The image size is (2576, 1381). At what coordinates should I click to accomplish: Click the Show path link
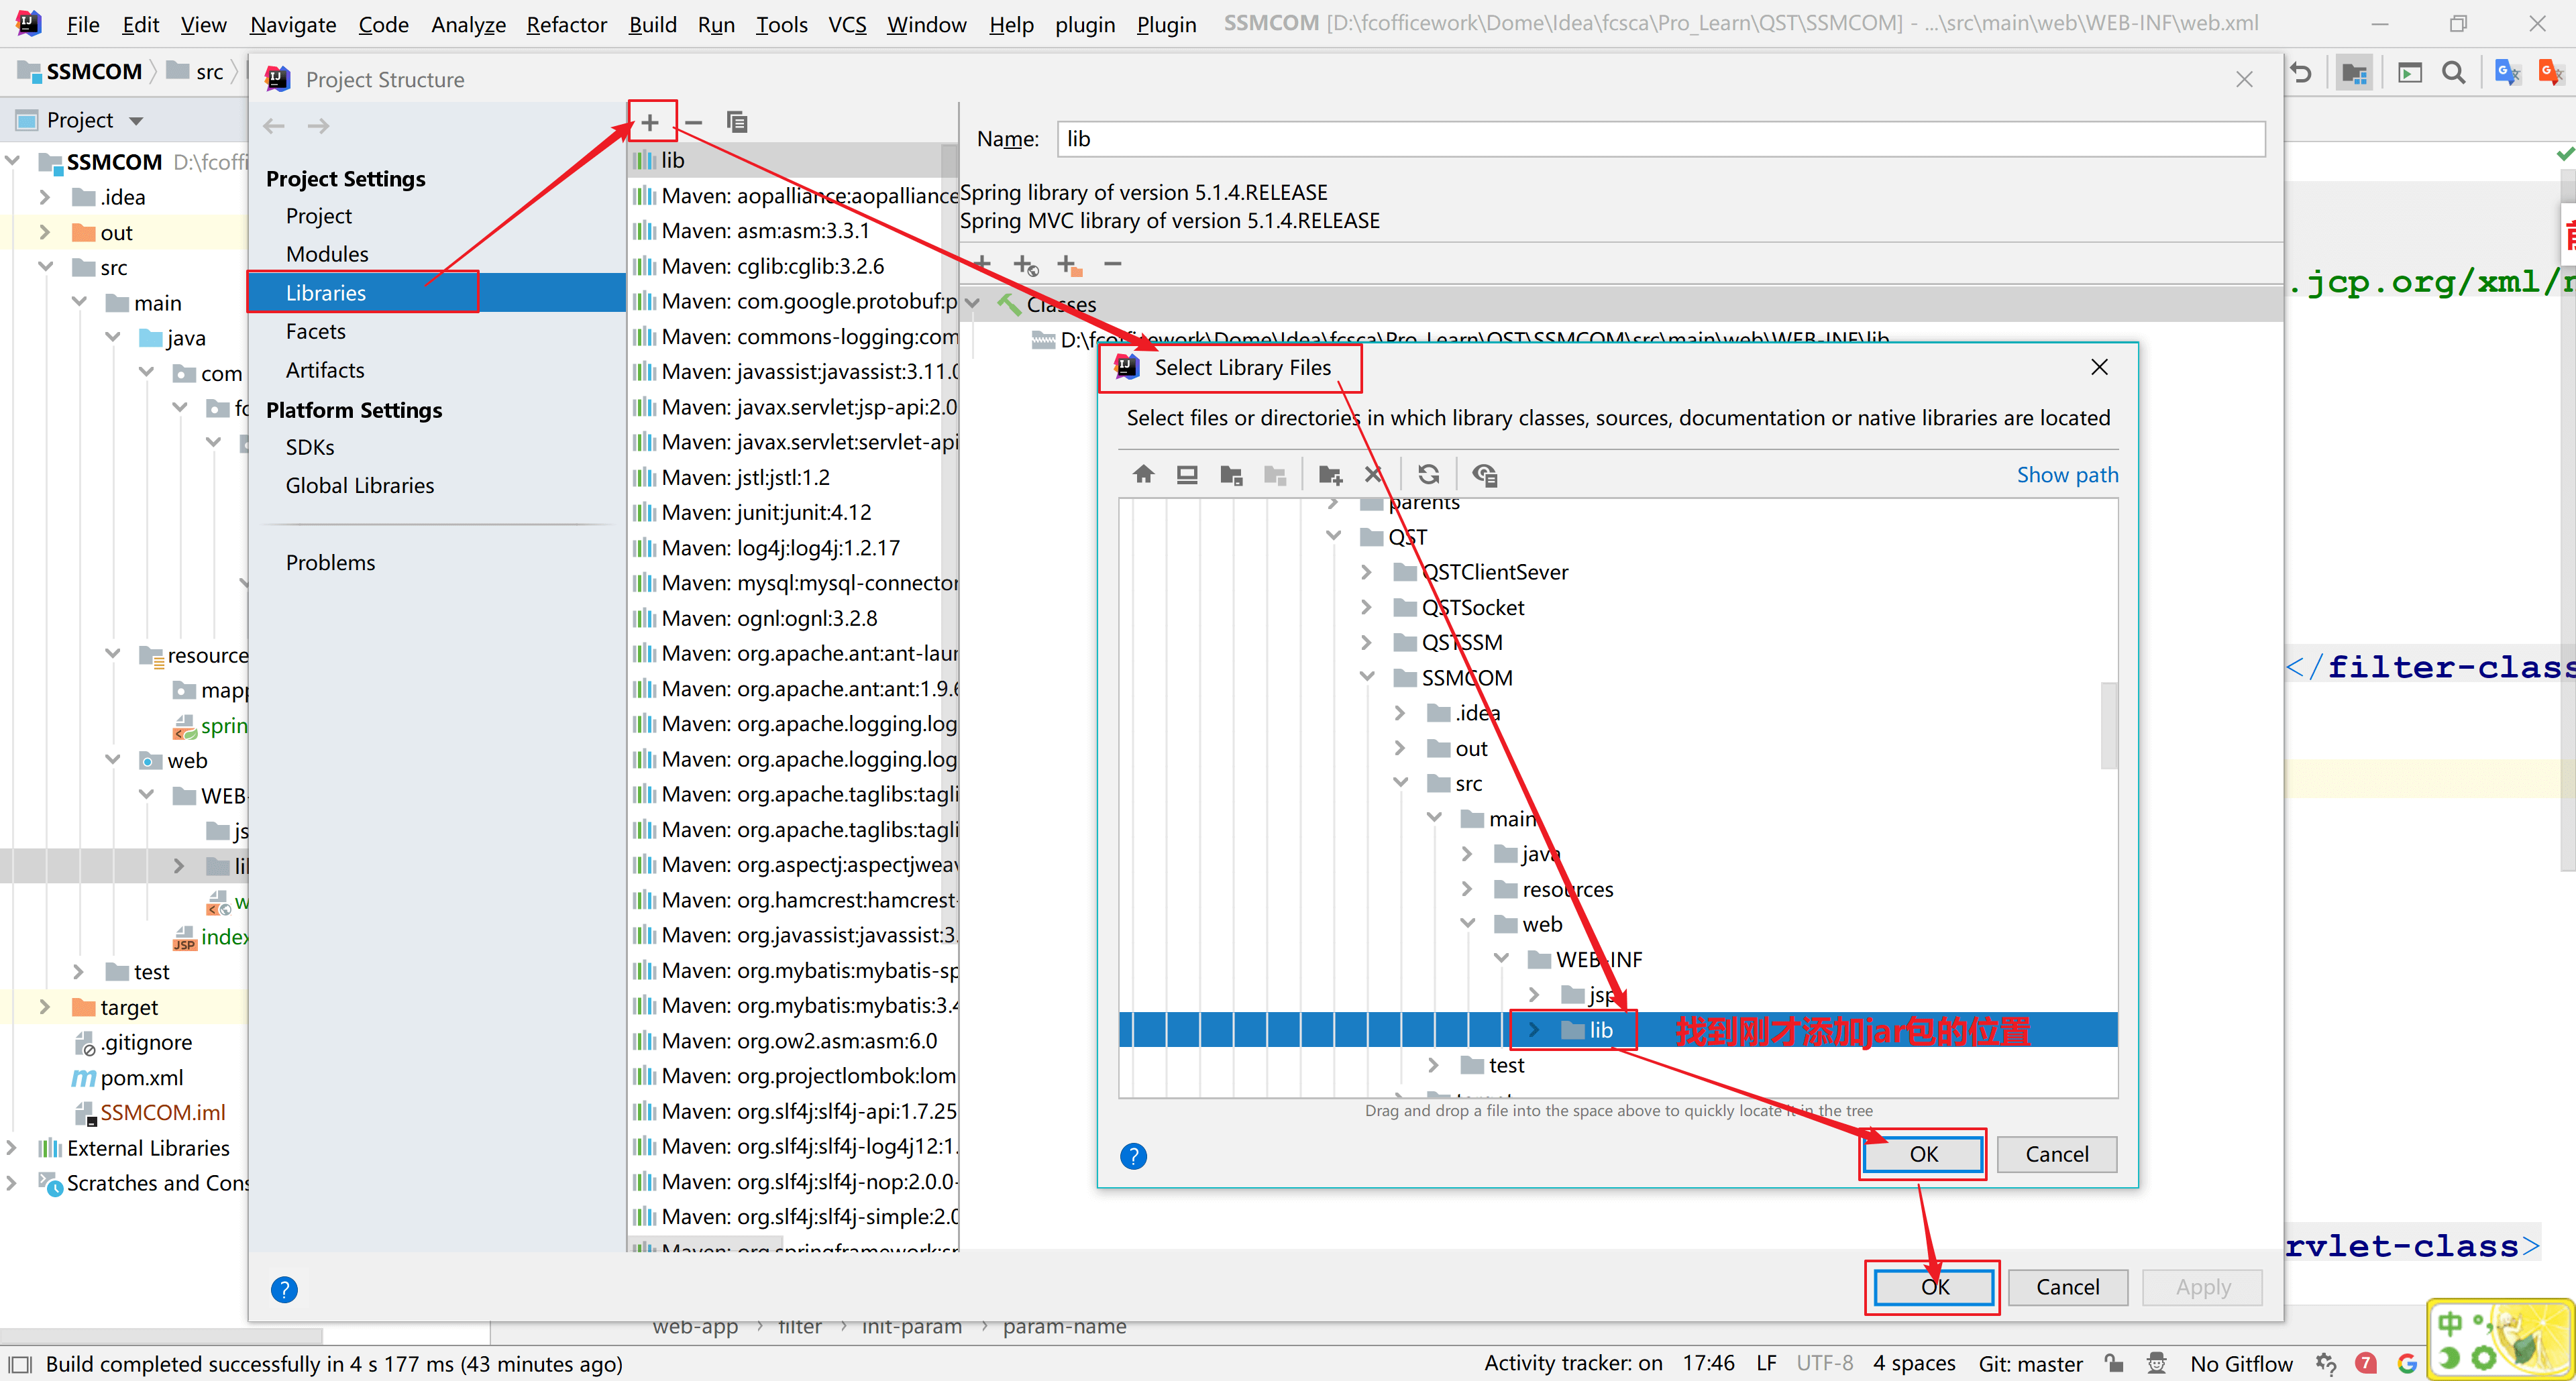[x=2067, y=475]
